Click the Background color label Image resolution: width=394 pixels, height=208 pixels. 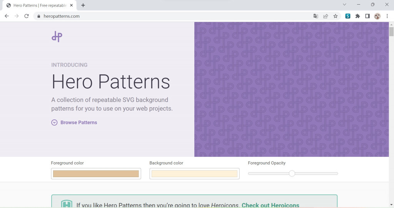(166, 163)
